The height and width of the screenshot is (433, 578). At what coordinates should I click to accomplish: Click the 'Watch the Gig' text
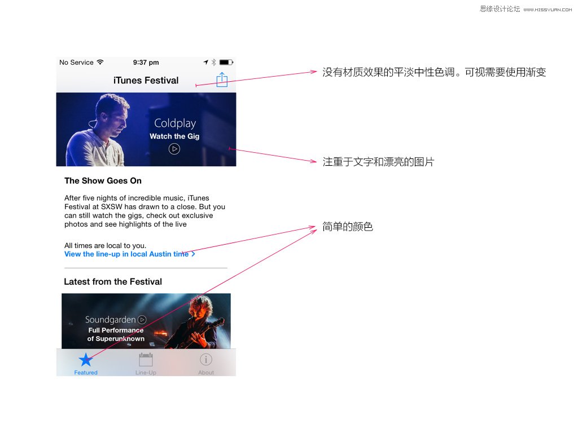click(x=174, y=136)
